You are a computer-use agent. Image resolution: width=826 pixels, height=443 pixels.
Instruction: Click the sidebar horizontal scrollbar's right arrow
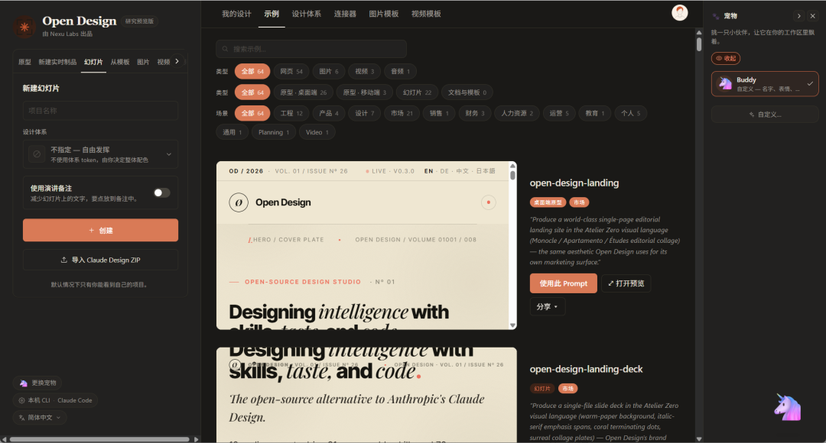coord(197,439)
